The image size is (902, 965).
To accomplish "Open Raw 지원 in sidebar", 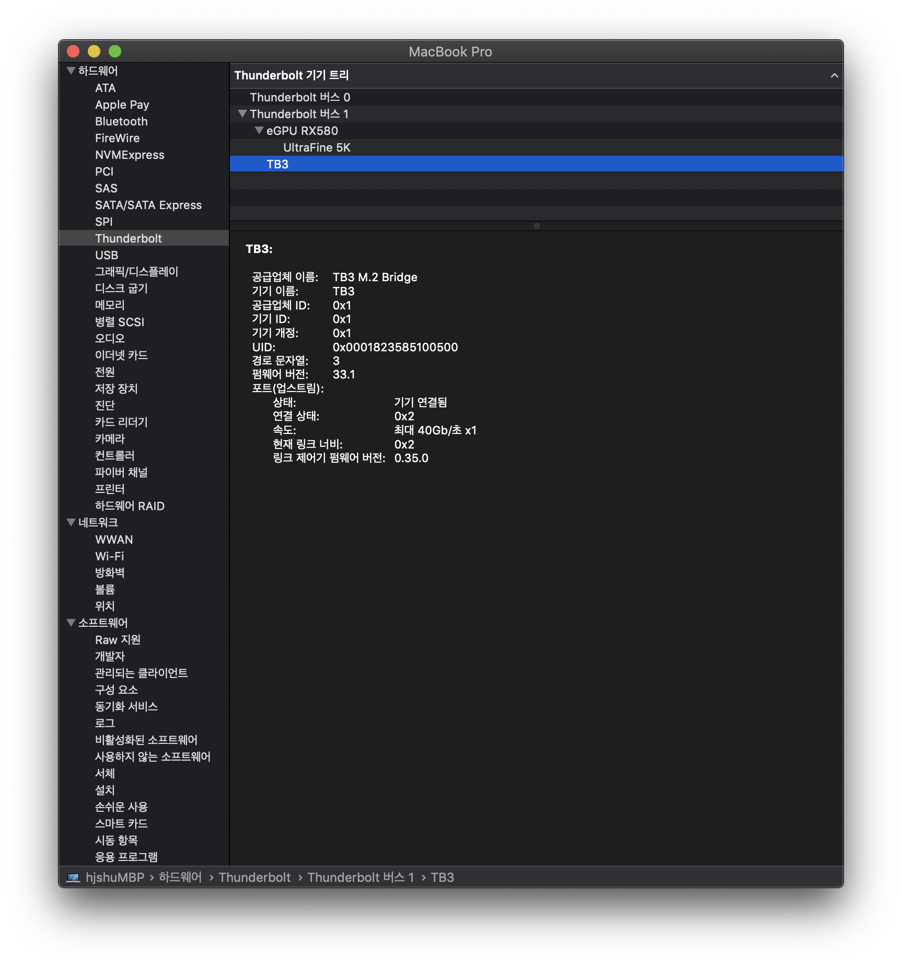I will [118, 640].
